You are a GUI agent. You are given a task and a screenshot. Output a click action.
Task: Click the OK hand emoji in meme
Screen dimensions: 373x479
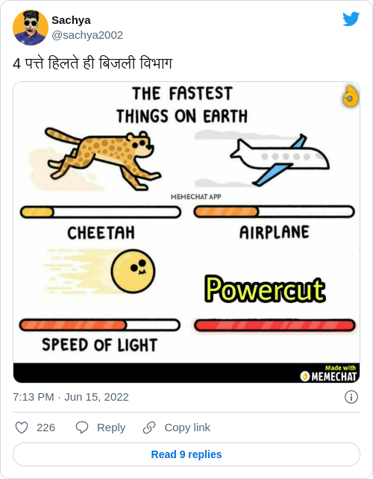pos(351,96)
